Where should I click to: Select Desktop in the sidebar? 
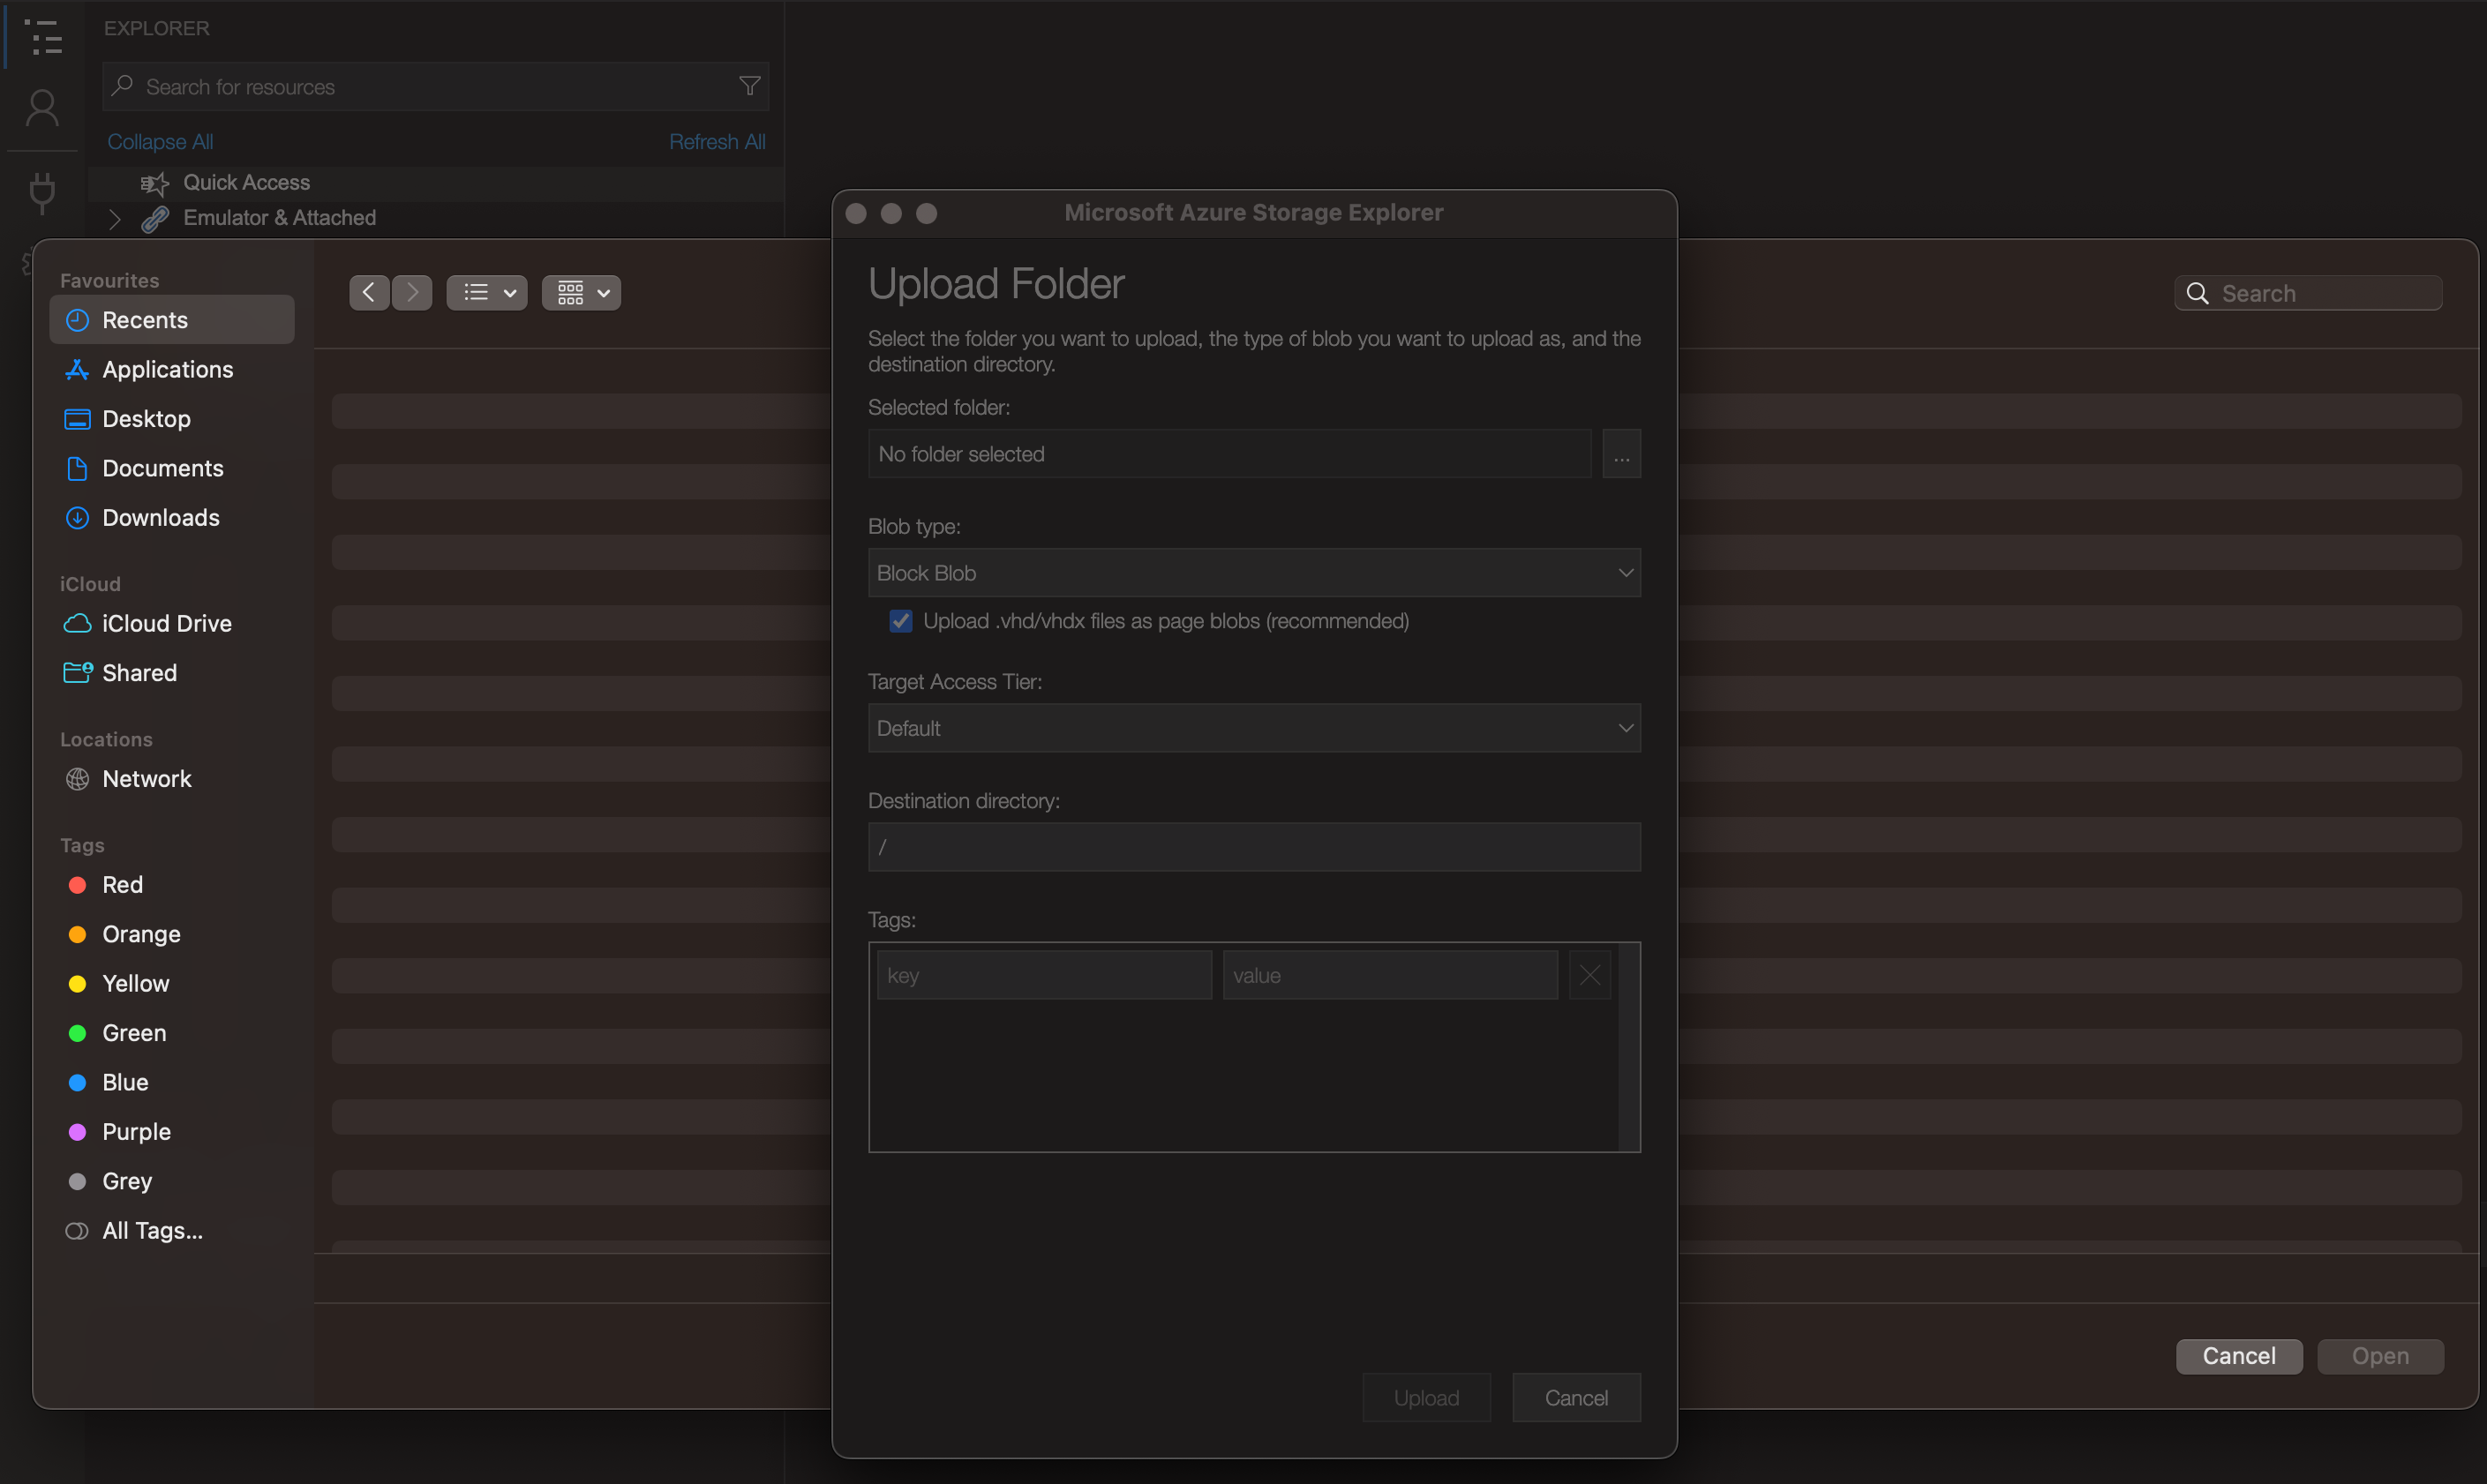tap(172, 419)
